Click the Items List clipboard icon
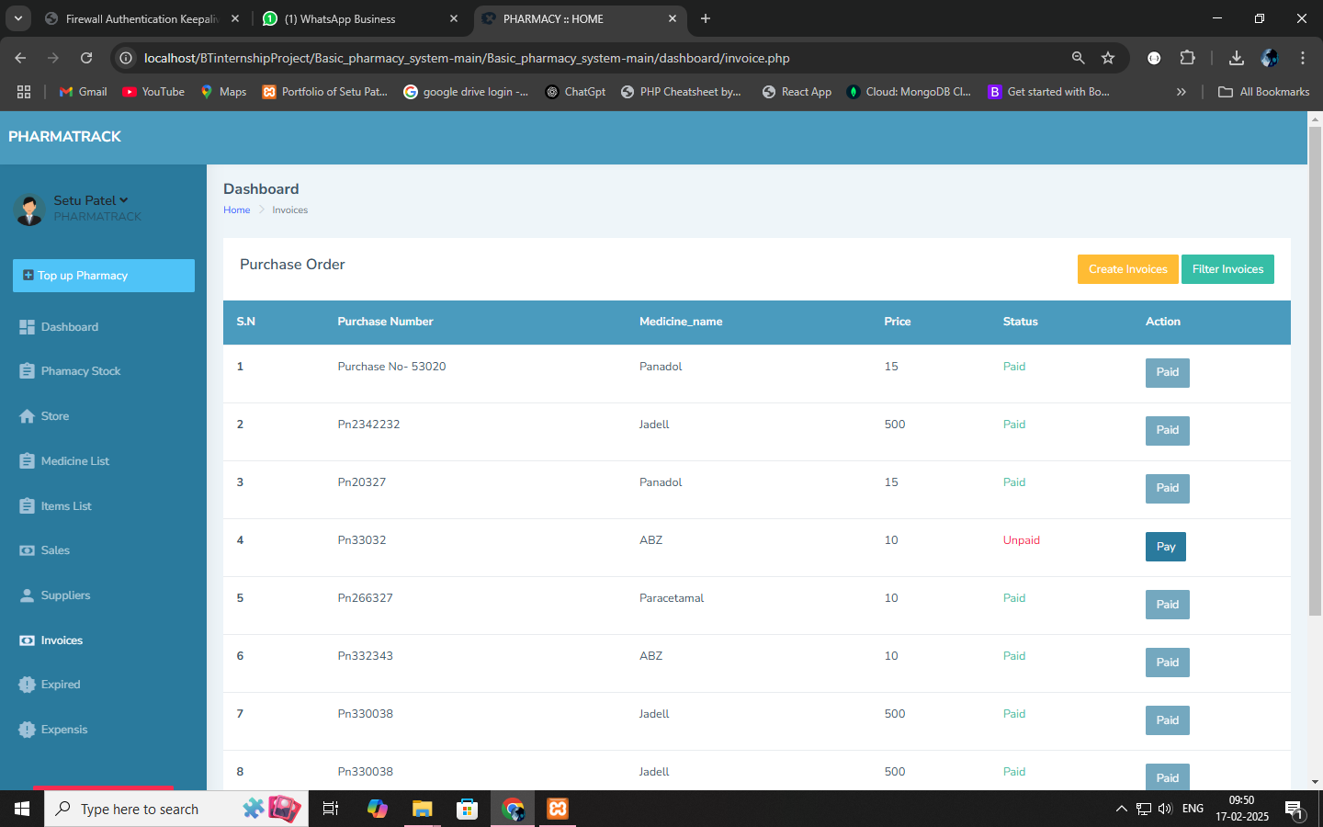This screenshot has height=827, width=1323. coord(27,506)
